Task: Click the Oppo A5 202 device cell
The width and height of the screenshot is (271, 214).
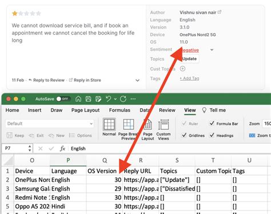Action: pyautogui.click(x=32, y=207)
